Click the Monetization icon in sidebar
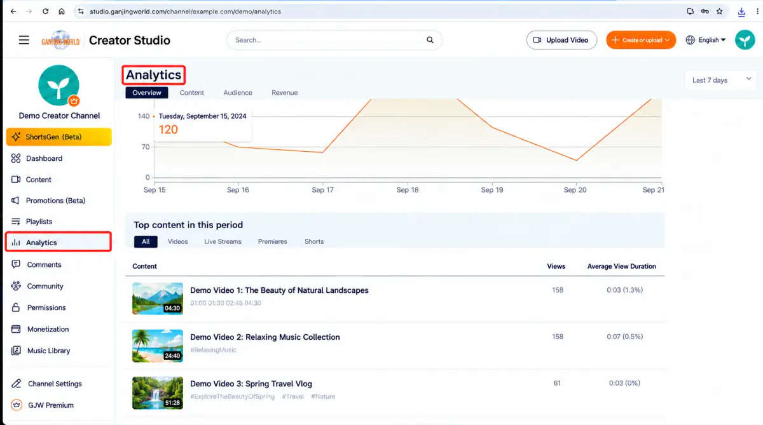The image size is (763, 425). 16,329
